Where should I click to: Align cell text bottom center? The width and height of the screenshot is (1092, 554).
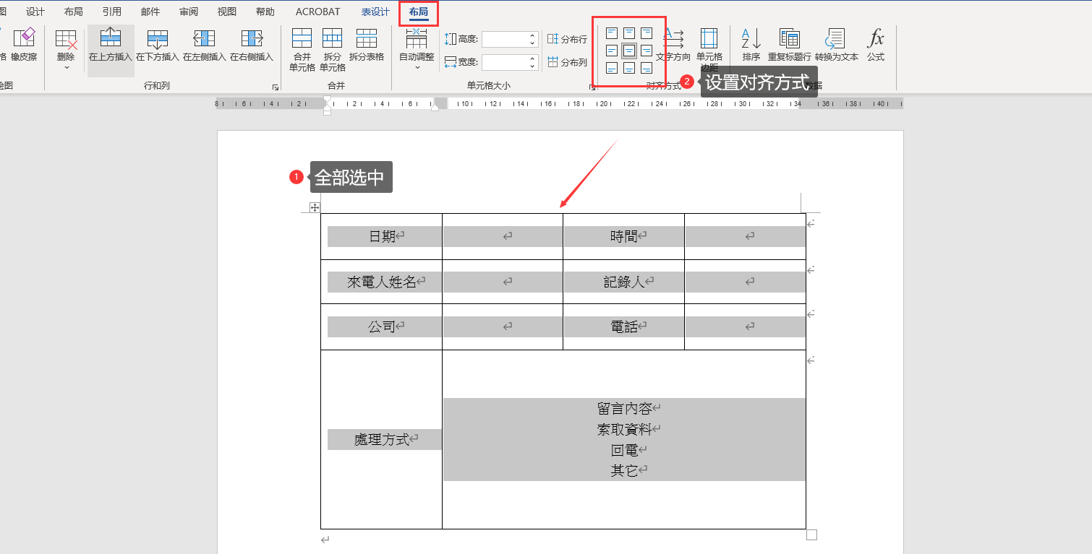click(x=629, y=68)
